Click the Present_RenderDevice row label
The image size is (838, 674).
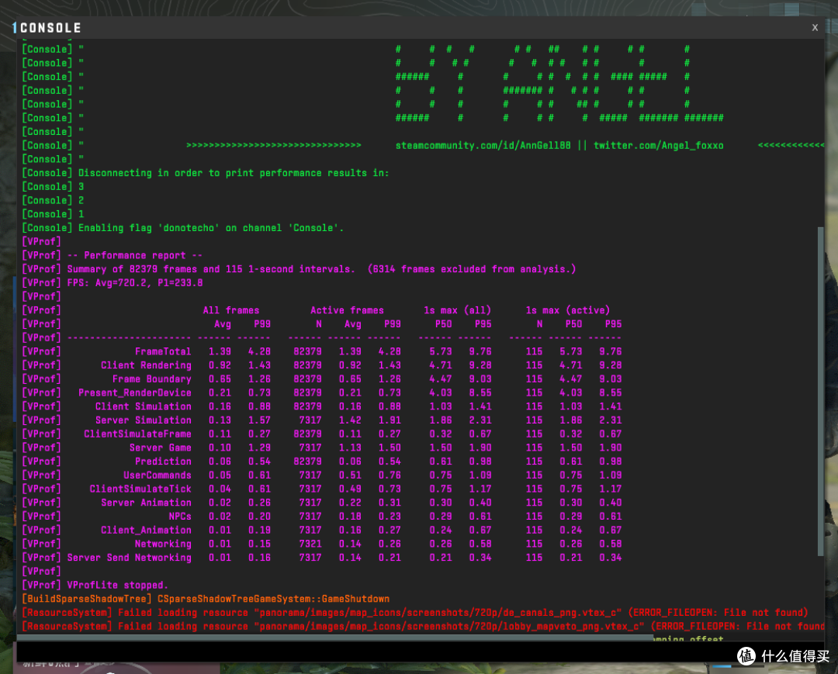coord(135,393)
